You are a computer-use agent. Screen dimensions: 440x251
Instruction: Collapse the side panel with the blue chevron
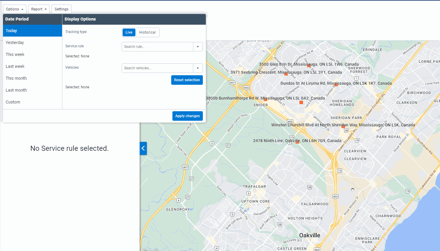tap(143, 148)
